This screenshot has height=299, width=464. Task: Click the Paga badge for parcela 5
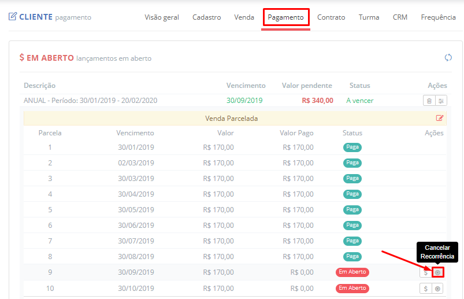pyautogui.click(x=352, y=209)
